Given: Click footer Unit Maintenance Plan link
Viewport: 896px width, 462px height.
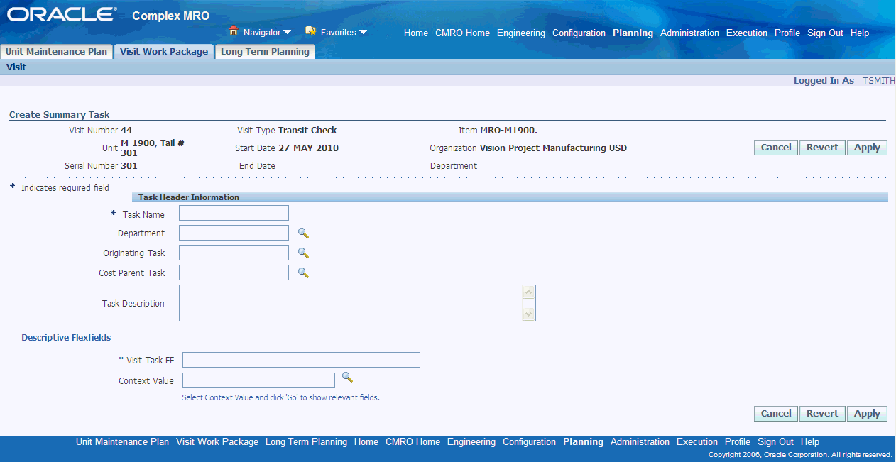Looking at the screenshot, I should [x=122, y=441].
